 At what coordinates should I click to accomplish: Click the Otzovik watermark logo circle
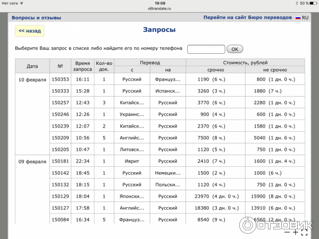pyautogui.click(x=248, y=224)
